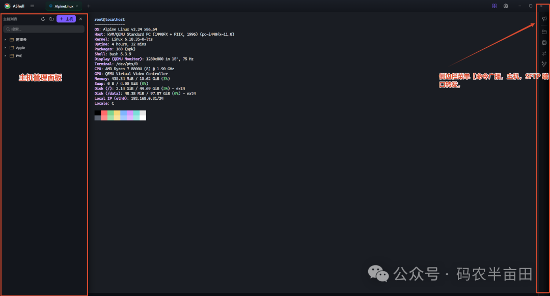Open the sparkles icon in right sidebar
Screen dimensions: 550x296
544,64
